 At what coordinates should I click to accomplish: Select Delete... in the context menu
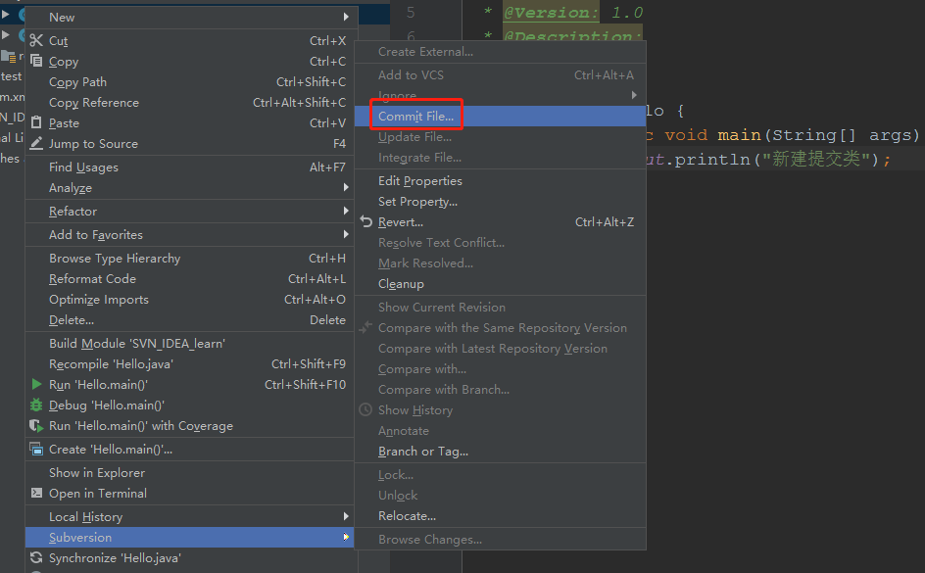pos(189,320)
